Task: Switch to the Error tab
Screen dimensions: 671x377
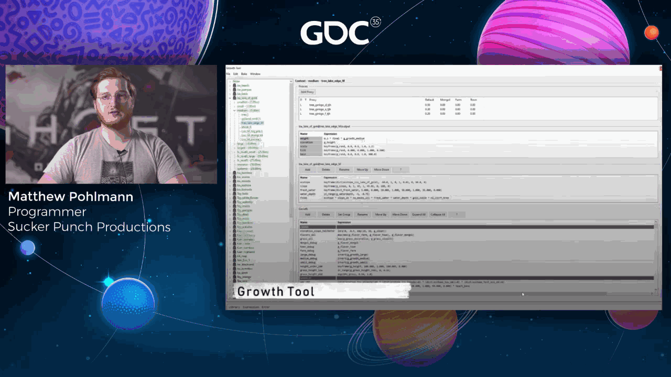Action: pyautogui.click(x=266, y=307)
